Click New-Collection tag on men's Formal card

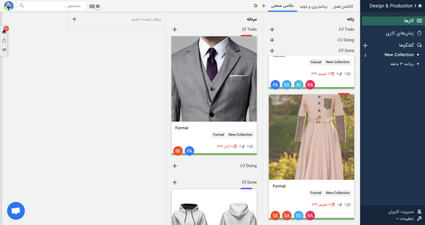point(241,135)
